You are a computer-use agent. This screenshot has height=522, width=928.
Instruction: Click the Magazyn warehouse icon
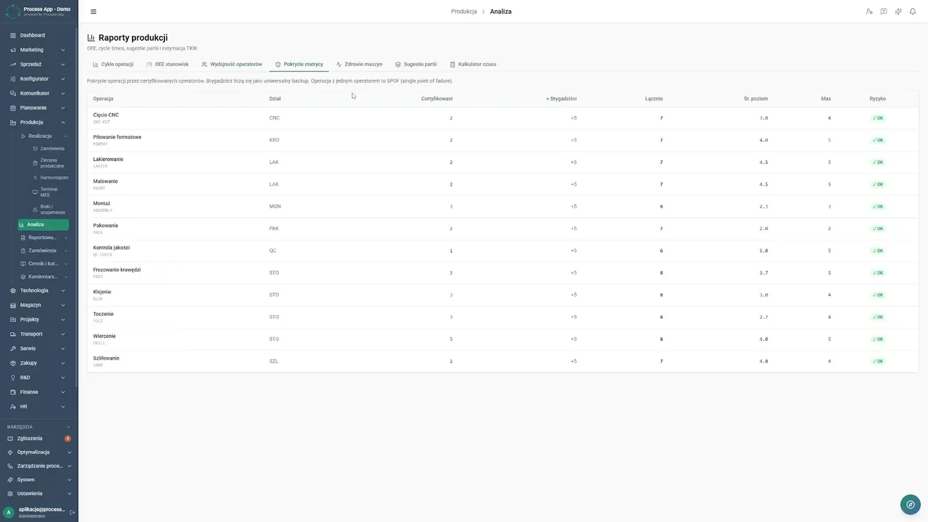tap(13, 305)
